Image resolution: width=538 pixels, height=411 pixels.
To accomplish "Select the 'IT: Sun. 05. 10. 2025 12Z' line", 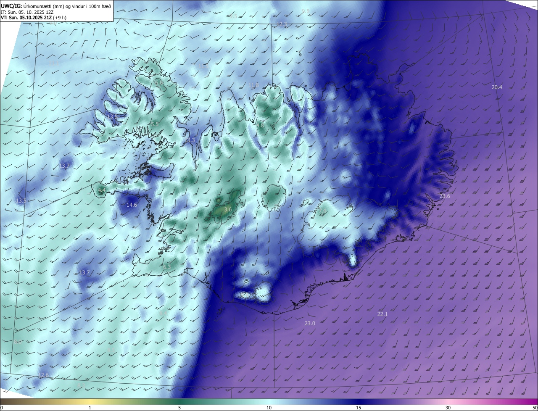I will pyautogui.click(x=27, y=12).
